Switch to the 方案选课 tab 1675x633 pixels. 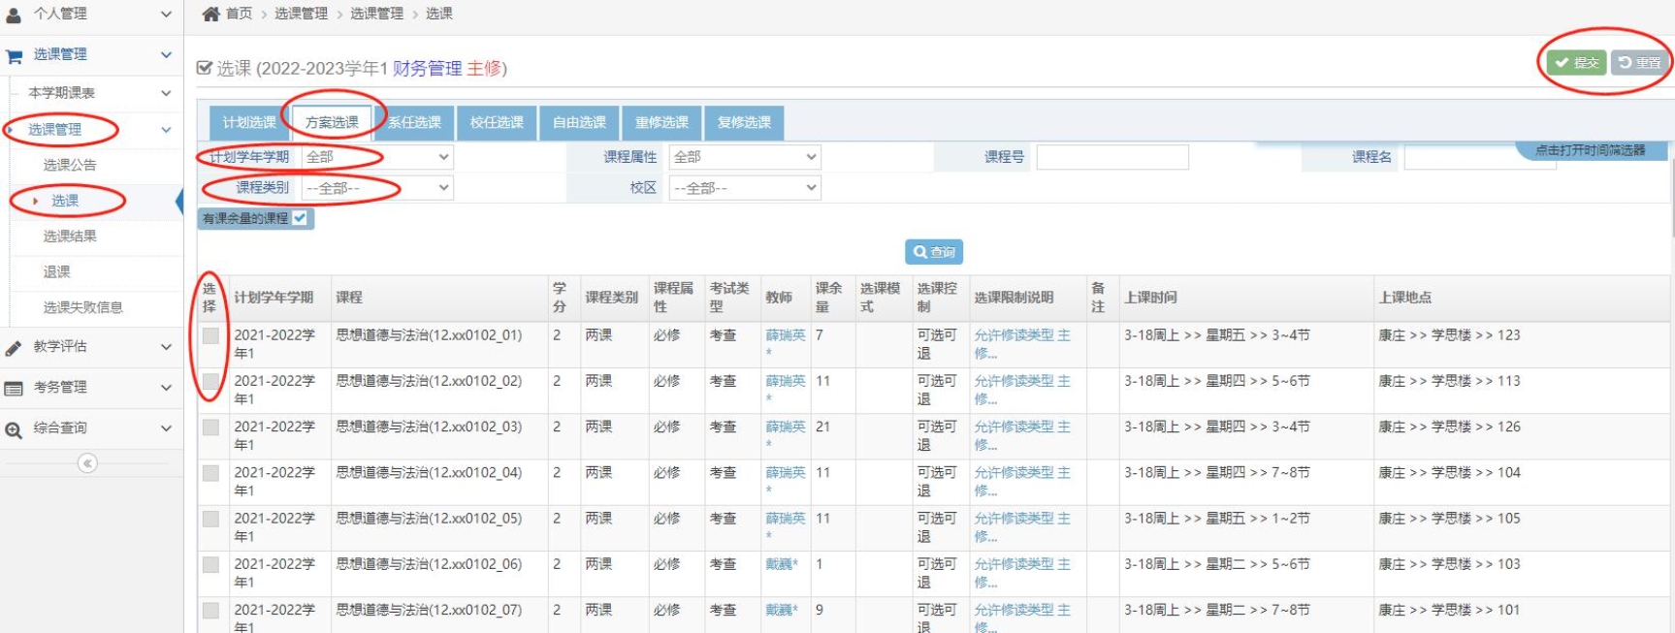(332, 123)
